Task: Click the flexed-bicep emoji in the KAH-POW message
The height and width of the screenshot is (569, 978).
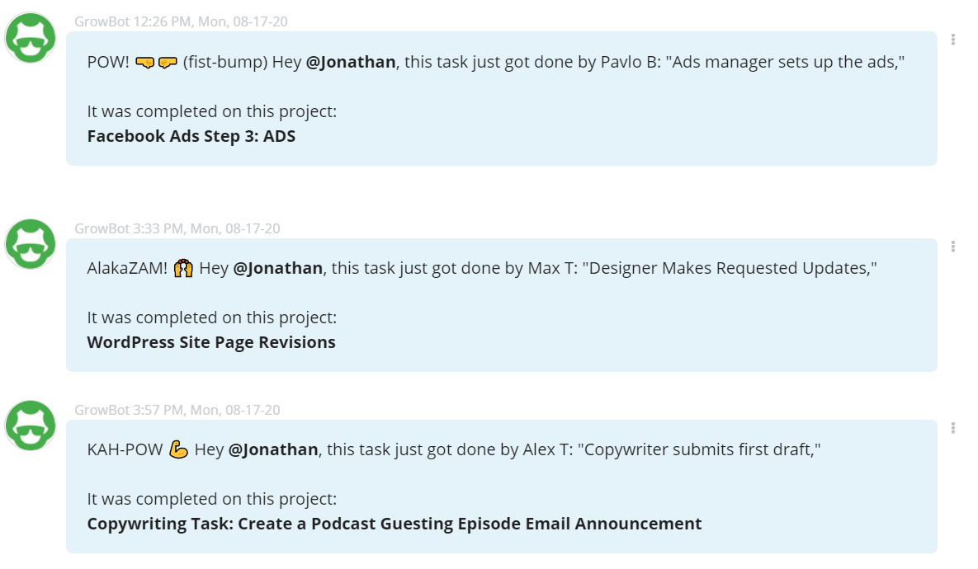Action: [179, 449]
